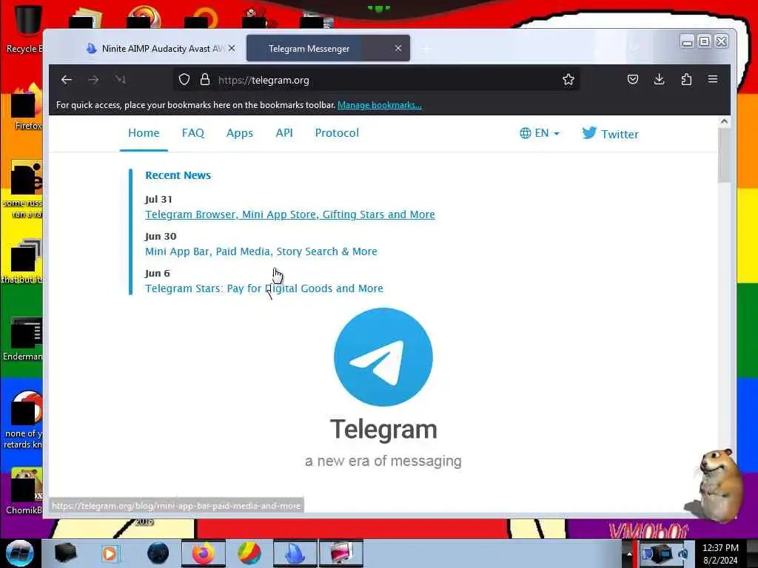
Task: Close the Ninite tab
Action: coord(232,48)
